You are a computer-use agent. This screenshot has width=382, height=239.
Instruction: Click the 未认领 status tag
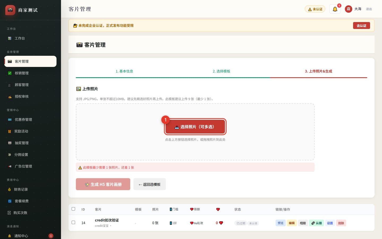[x=253, y=223]
